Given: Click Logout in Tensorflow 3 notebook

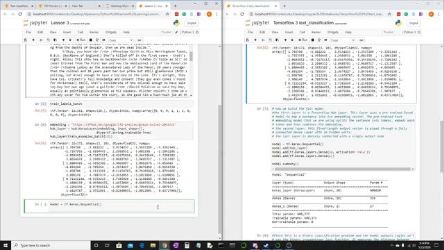Looking at the screenshot, I should (413, 23).
